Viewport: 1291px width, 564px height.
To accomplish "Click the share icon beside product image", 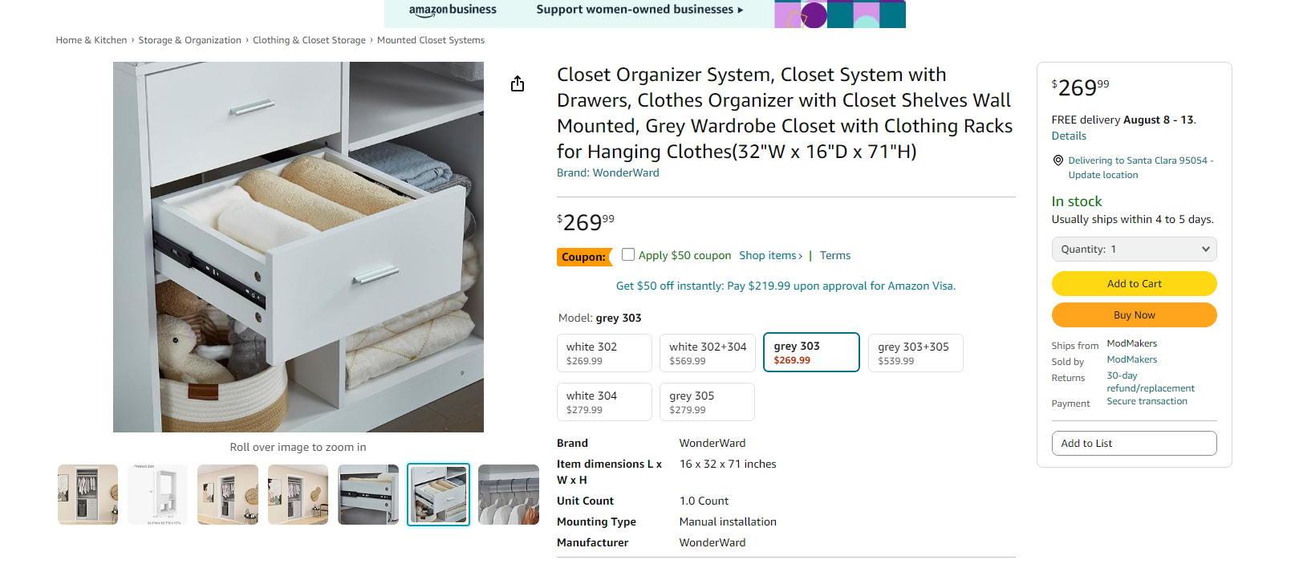I will coord(518,84).
